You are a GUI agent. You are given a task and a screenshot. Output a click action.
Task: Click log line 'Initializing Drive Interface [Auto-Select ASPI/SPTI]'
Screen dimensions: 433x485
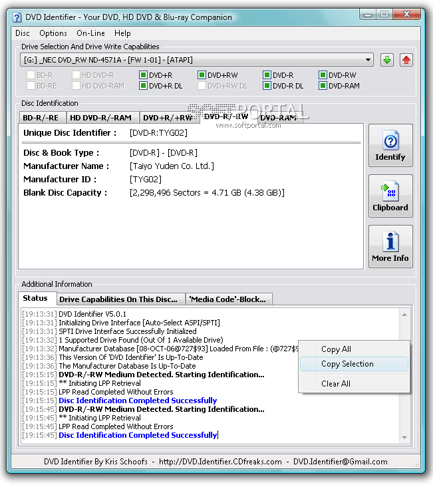[x=139, y=323]
